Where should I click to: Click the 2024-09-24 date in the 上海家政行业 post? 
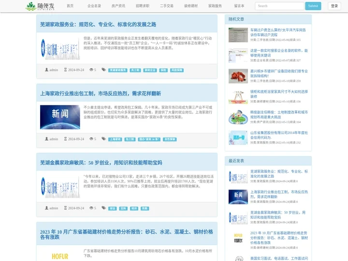tap(76, 139)
